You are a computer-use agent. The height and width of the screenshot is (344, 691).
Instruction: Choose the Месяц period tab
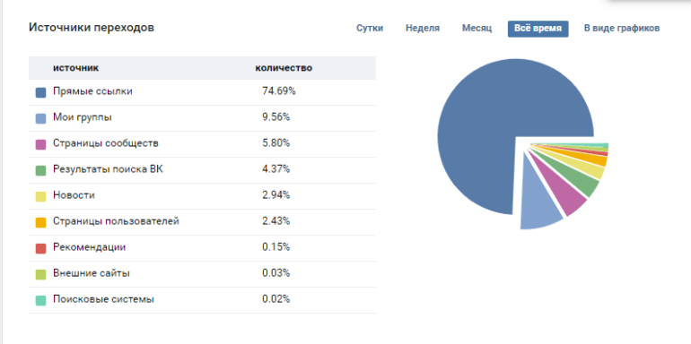point(477,29)
